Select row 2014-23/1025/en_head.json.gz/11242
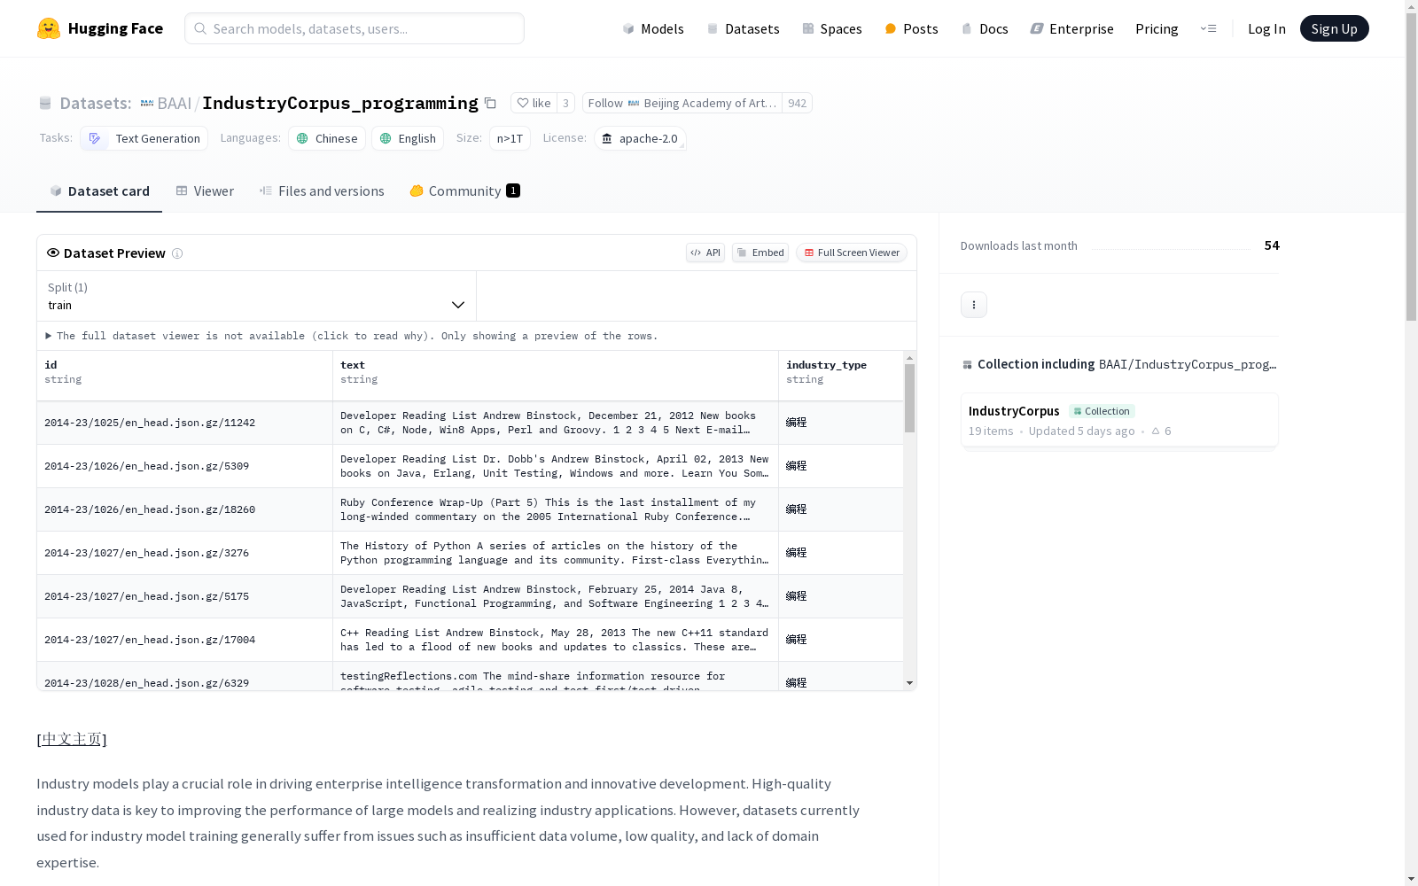Image resolution: width=1418 pixels, height=886 pixels. 470,423
